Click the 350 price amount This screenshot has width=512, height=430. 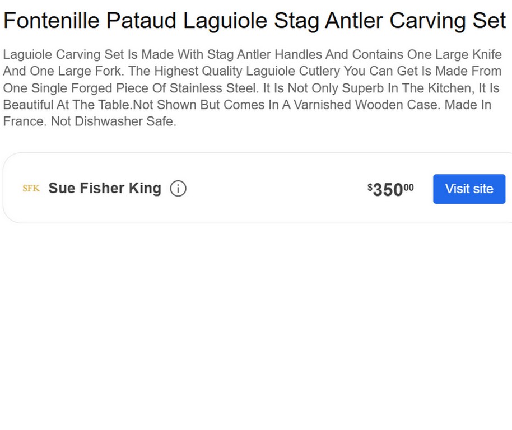pyautogui.click(x=388, y=190)
